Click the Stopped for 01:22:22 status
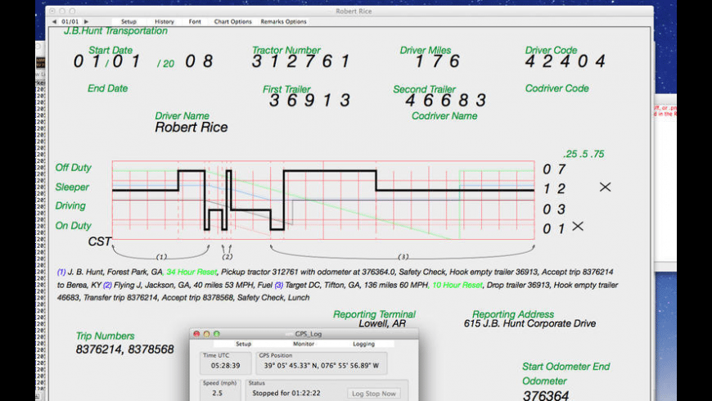Screen dimensions: 712x401 286,394
